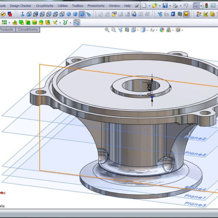Click the Draft feature icon
Viewport: 218px width, 218px height.
[21, 22]
